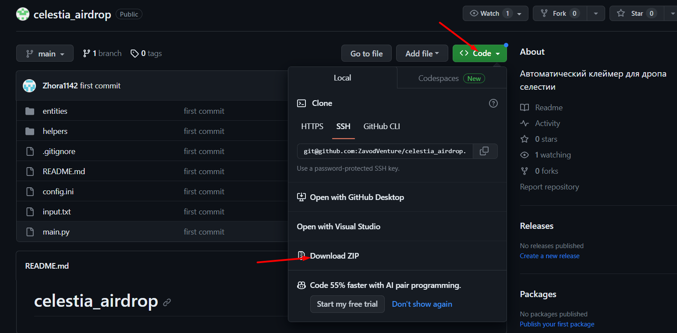
Task: Open the entities folder icon
Action: [29, 111]
